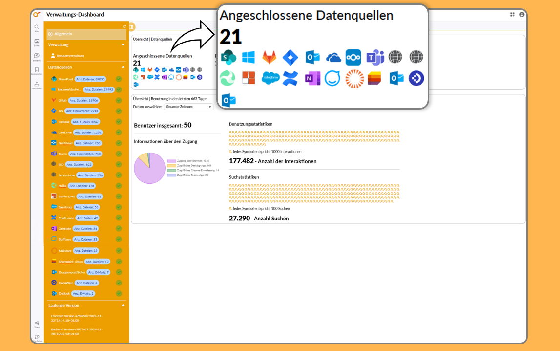Click the Anz. Dateien: 17493 badge
The height and width of the screenshot is (351, 560).
point(99,90)
